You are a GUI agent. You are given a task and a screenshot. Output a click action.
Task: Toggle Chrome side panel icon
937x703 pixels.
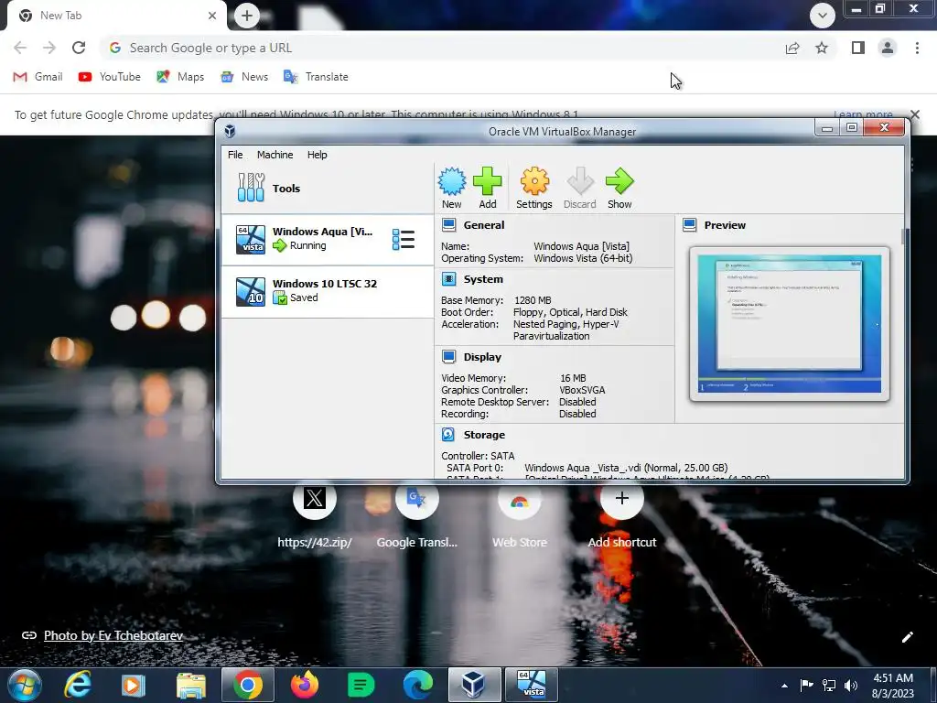(x=858, y=48)
